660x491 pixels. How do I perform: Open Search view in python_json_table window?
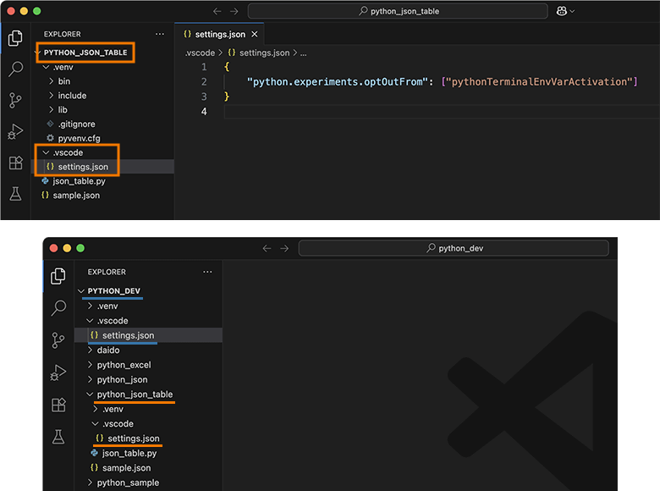coord(15,69)
